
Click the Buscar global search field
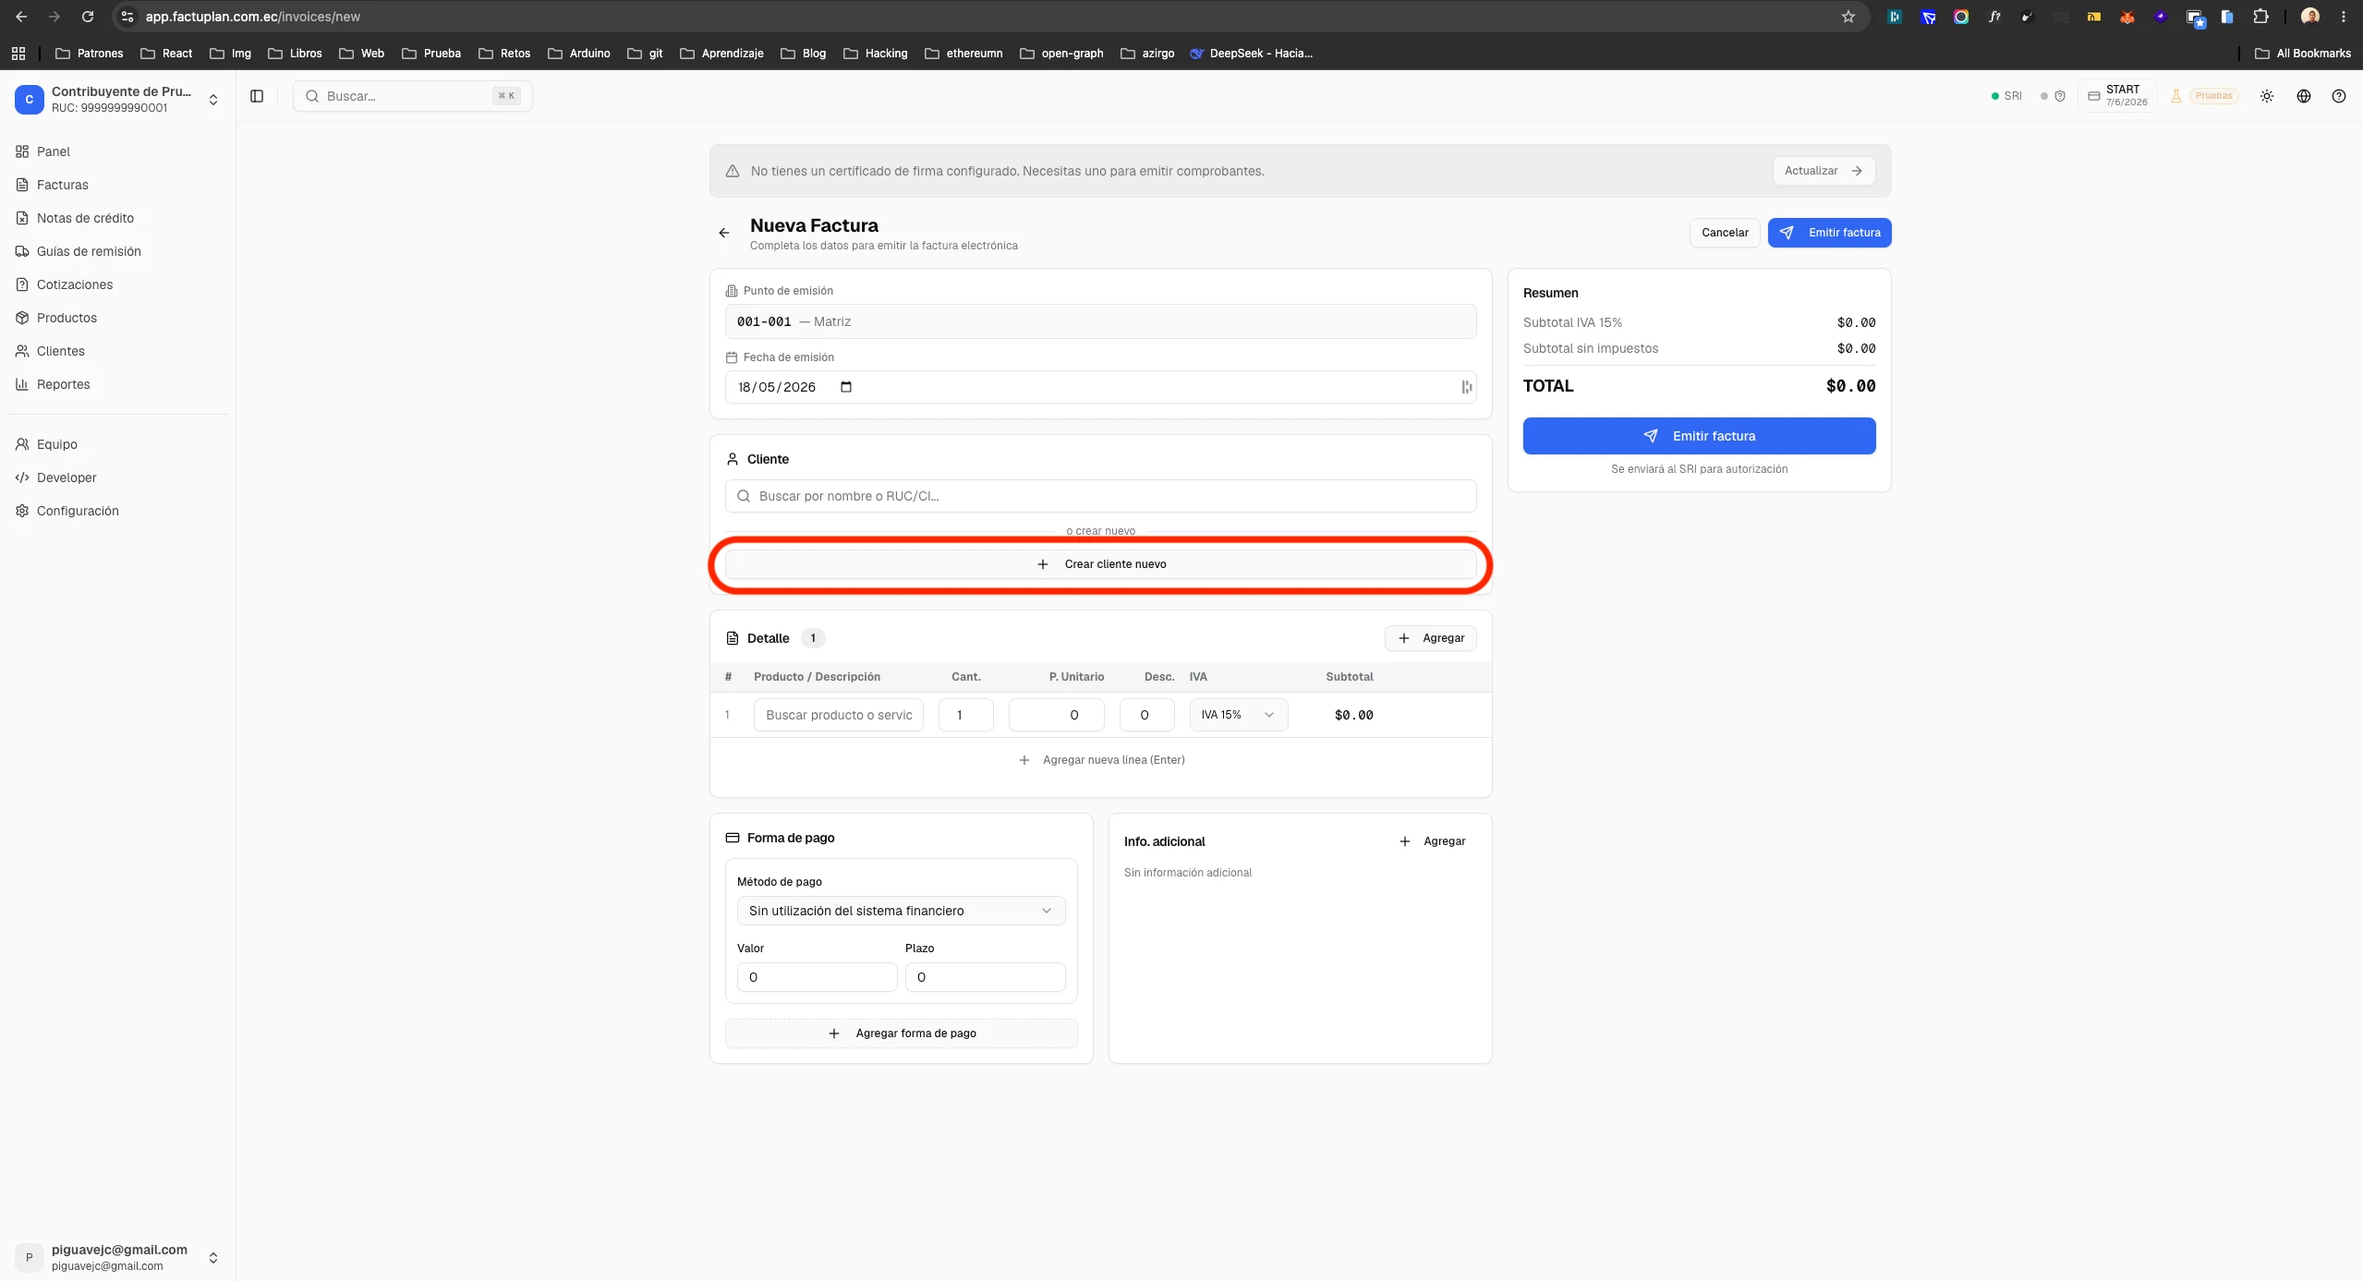(412, 96)
